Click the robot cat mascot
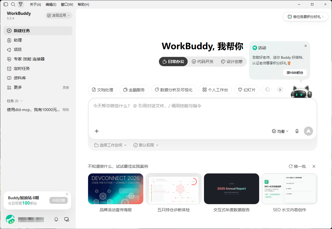Viewport: 332px width, 229px height. click(x=301, y=92)
